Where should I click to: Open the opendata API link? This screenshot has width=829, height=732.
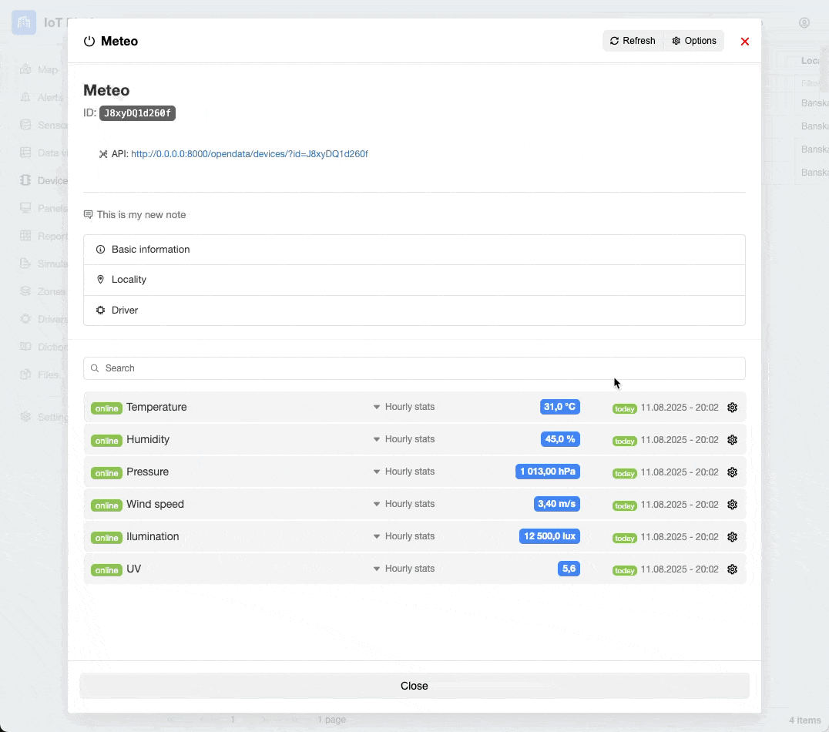click(249, 154)
